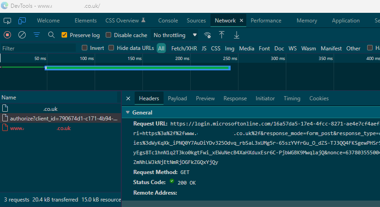380x207 pixels.
Task: Clear the network log
Action: [x=22, y=35]
